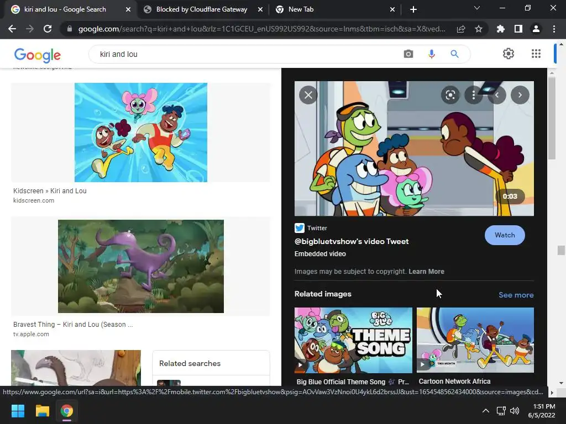Open Google apps grid
Viewport: 566px width, 424px height.
536,54
